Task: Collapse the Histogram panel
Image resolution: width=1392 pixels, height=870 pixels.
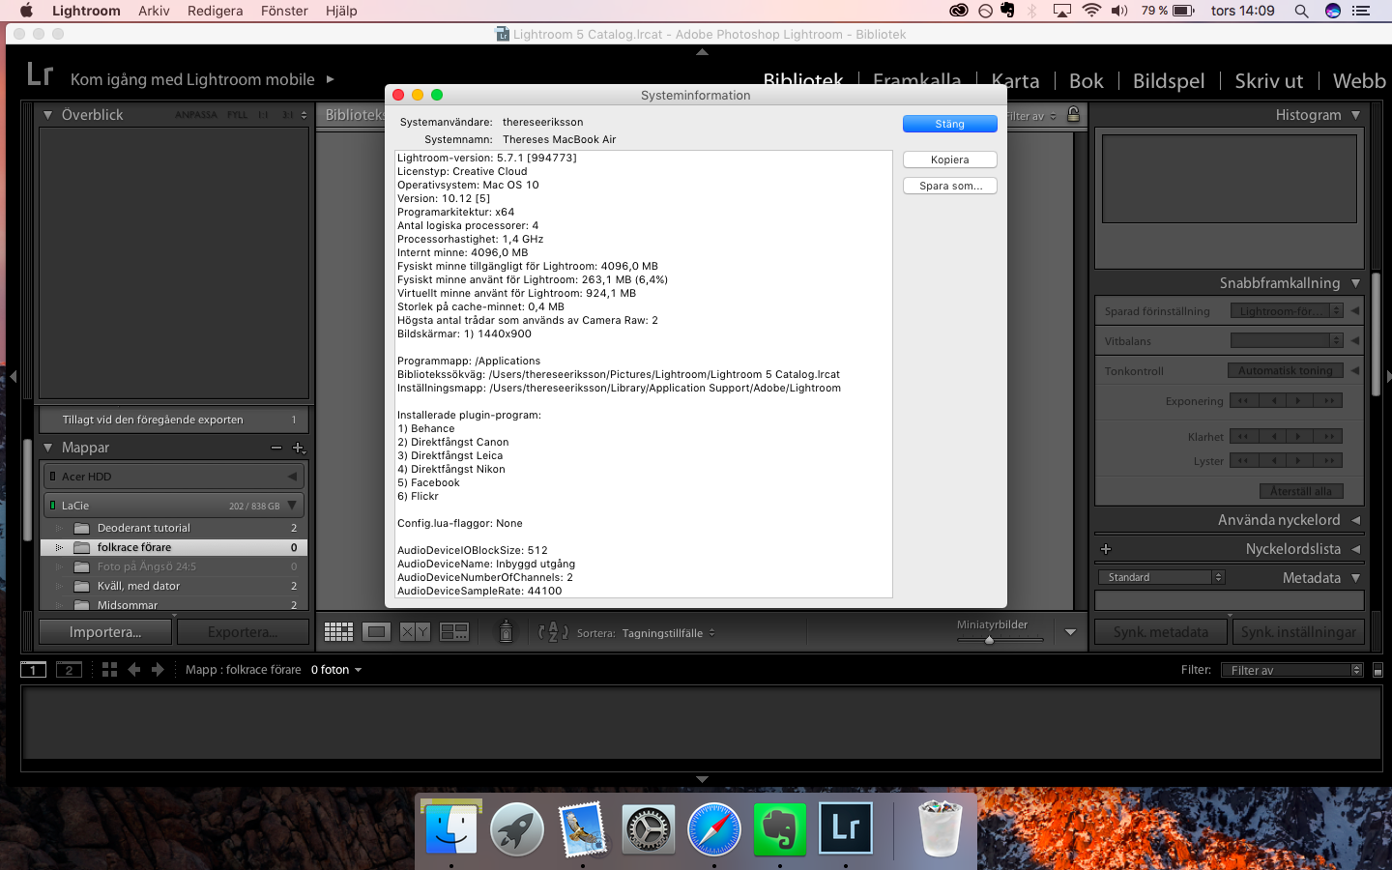Action: 1356,115
